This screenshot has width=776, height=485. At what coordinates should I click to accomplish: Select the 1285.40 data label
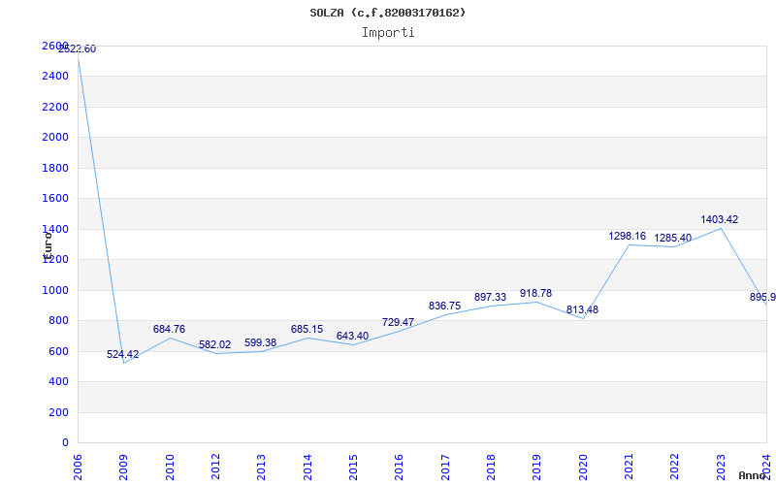point(672,238)
